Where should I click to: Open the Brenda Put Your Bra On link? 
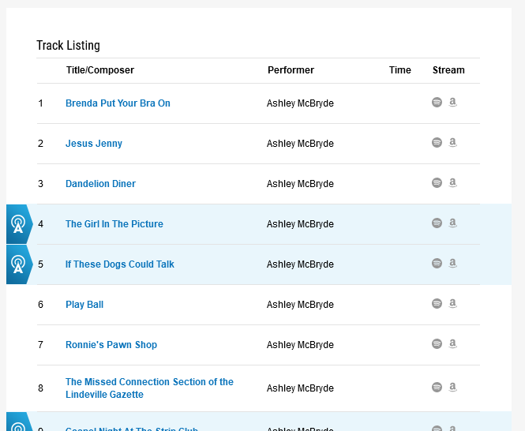(118, 103)
